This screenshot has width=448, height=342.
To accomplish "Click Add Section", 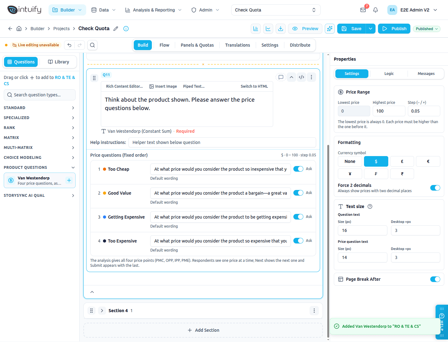I will click(203, 330).
